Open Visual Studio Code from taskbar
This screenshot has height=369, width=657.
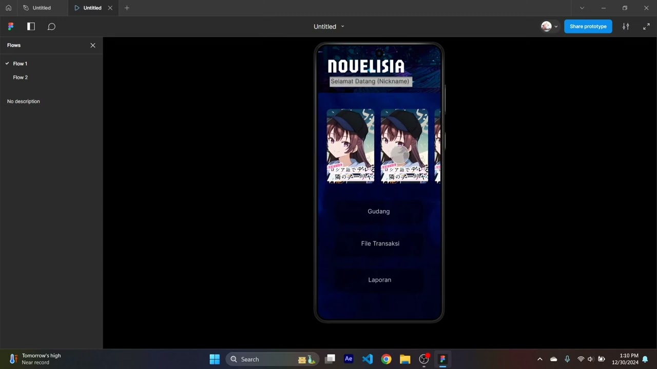pyautogui.click(x=368, y=359)
